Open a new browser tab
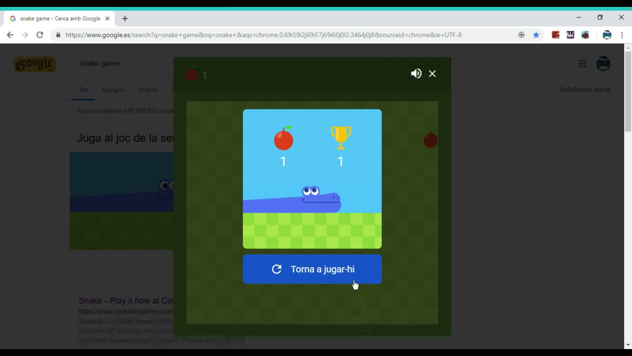 (x=125, y=19)
